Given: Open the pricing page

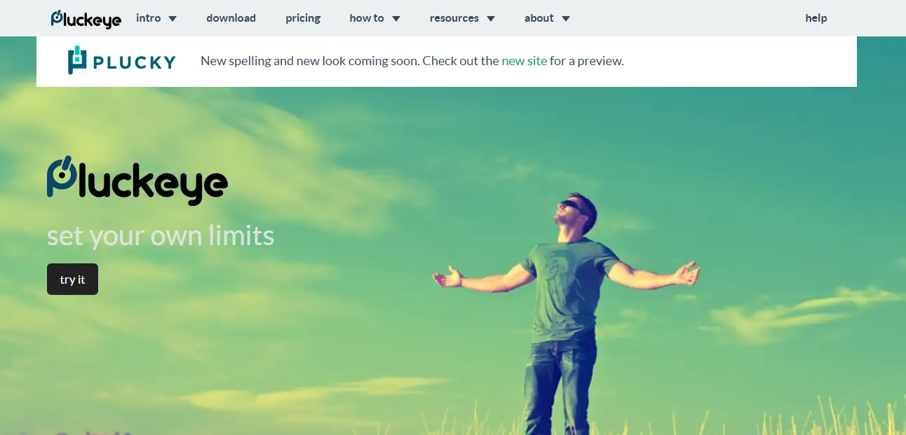Looking at the screenshot, I should point(303,18).
